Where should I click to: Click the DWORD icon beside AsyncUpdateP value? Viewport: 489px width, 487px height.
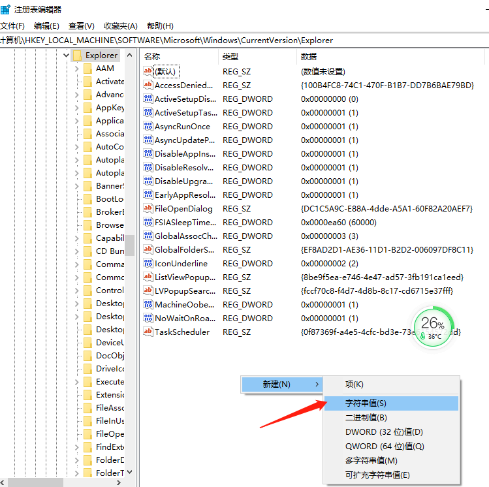[x=148, y=140]
